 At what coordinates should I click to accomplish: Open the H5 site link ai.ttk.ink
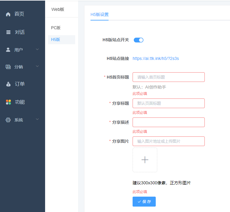coord(156,58)
